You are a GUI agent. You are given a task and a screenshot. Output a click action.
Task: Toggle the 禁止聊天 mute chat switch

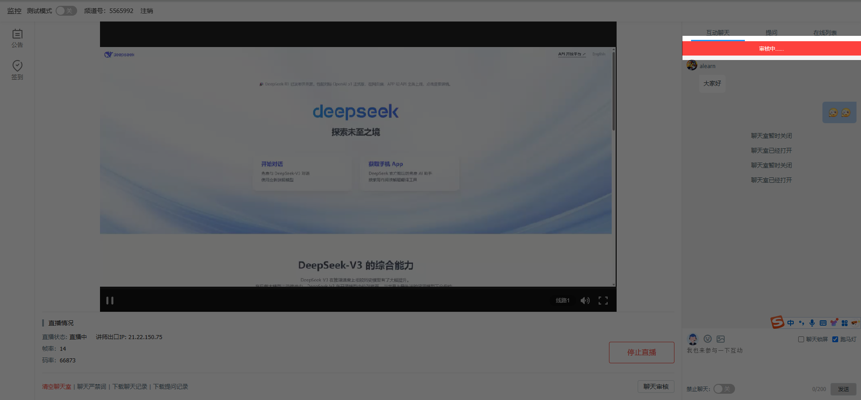(x=724, y=389)
